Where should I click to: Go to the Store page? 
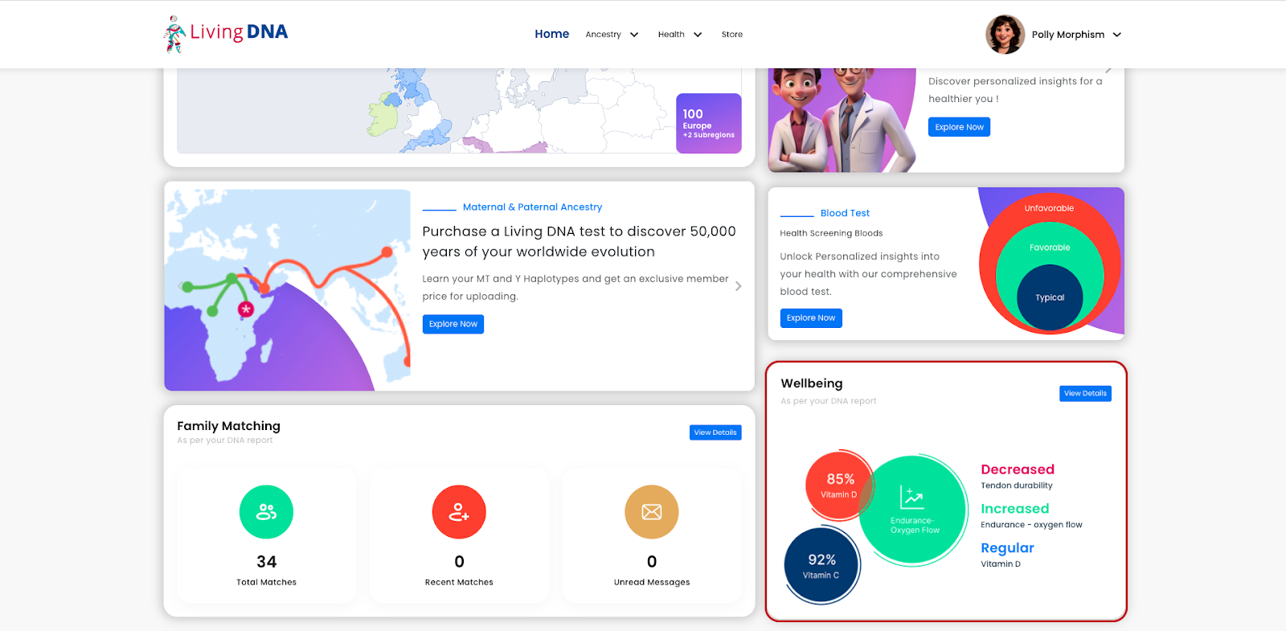tap(731, 35)
